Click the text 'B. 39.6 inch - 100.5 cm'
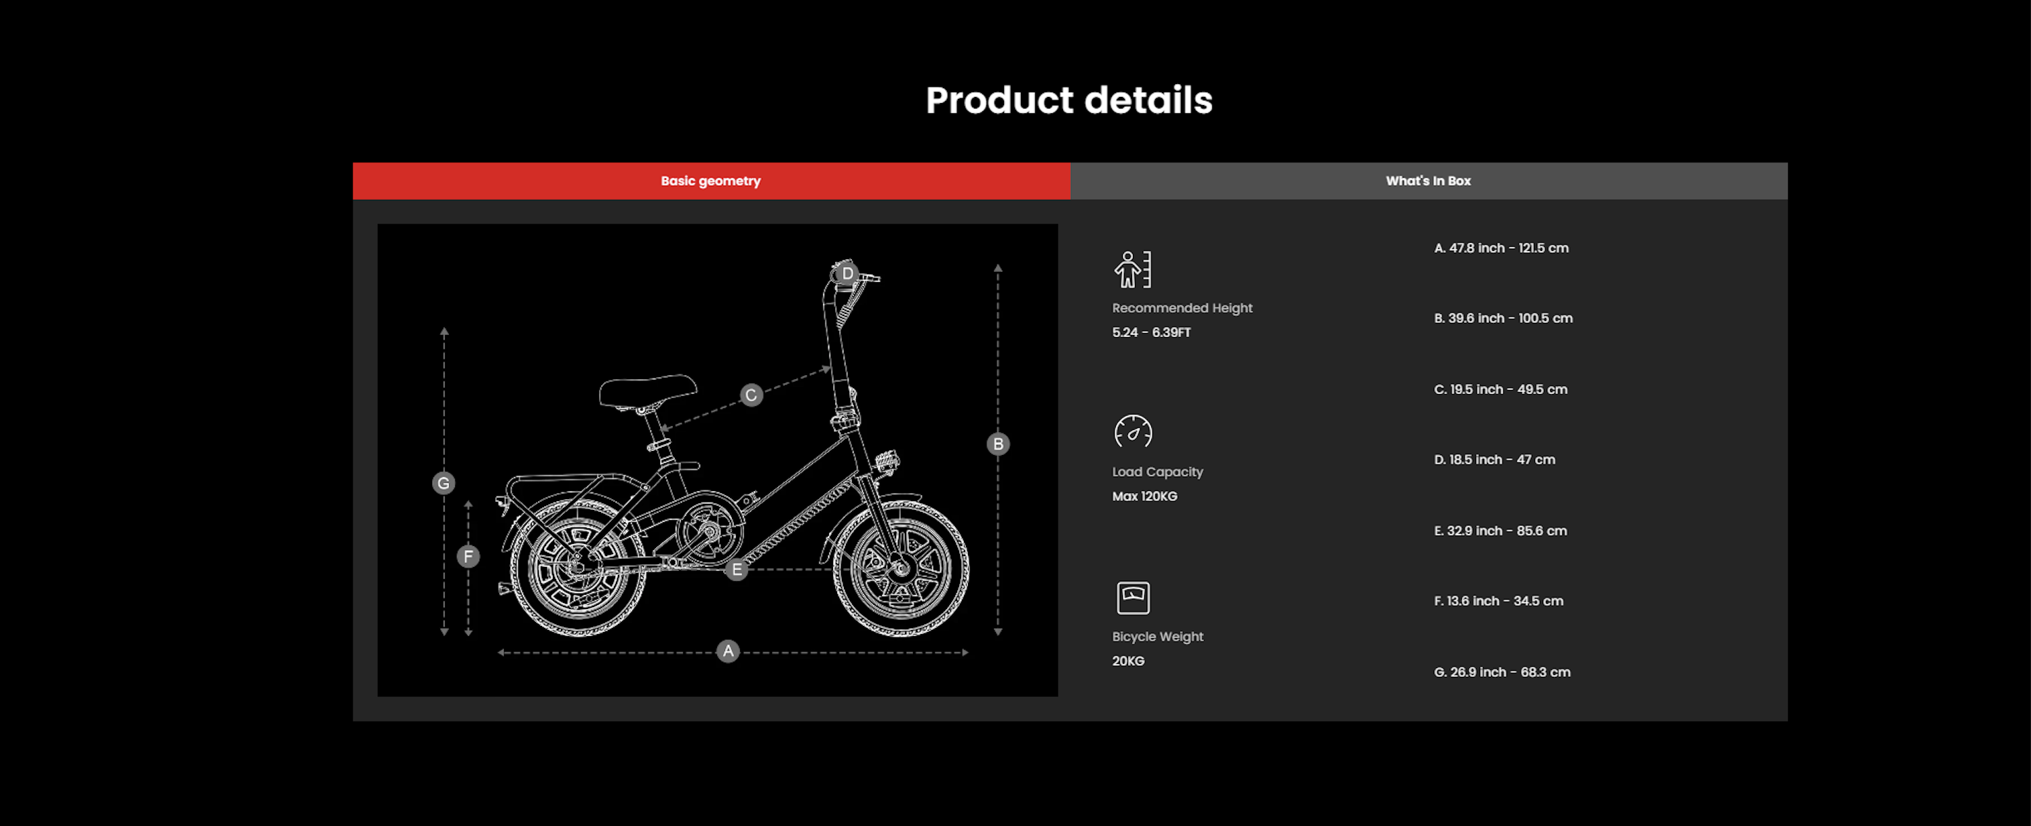Image resolution: width=2031 pixels, height=826 pixels. (1503, 317)
